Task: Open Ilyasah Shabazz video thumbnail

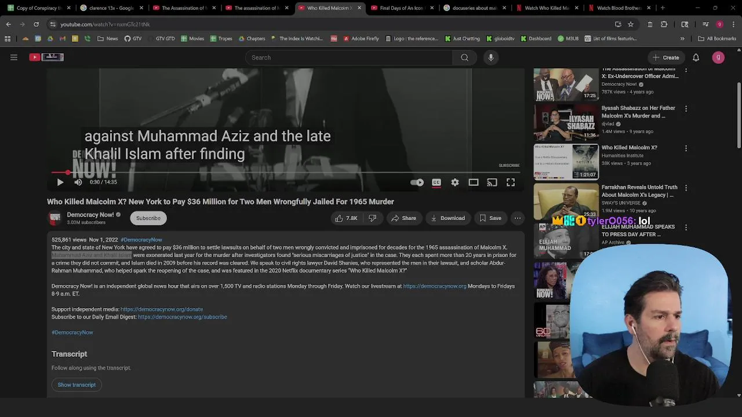Action: click(x=566, y=122)
